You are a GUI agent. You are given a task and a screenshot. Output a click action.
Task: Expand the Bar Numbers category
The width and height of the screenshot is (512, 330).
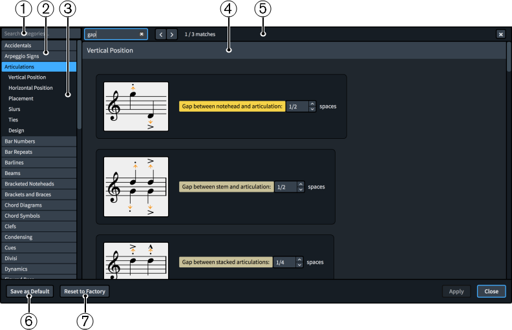39,141
